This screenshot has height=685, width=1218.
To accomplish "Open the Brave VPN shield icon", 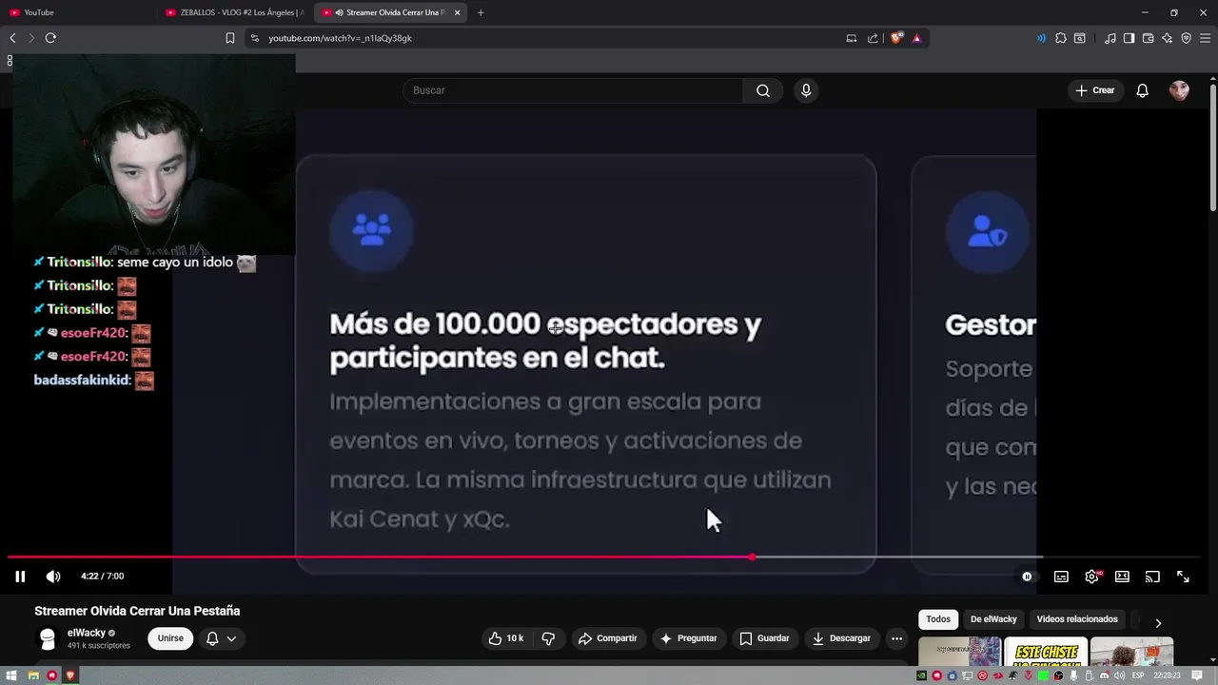I will tap(1186, 38).
